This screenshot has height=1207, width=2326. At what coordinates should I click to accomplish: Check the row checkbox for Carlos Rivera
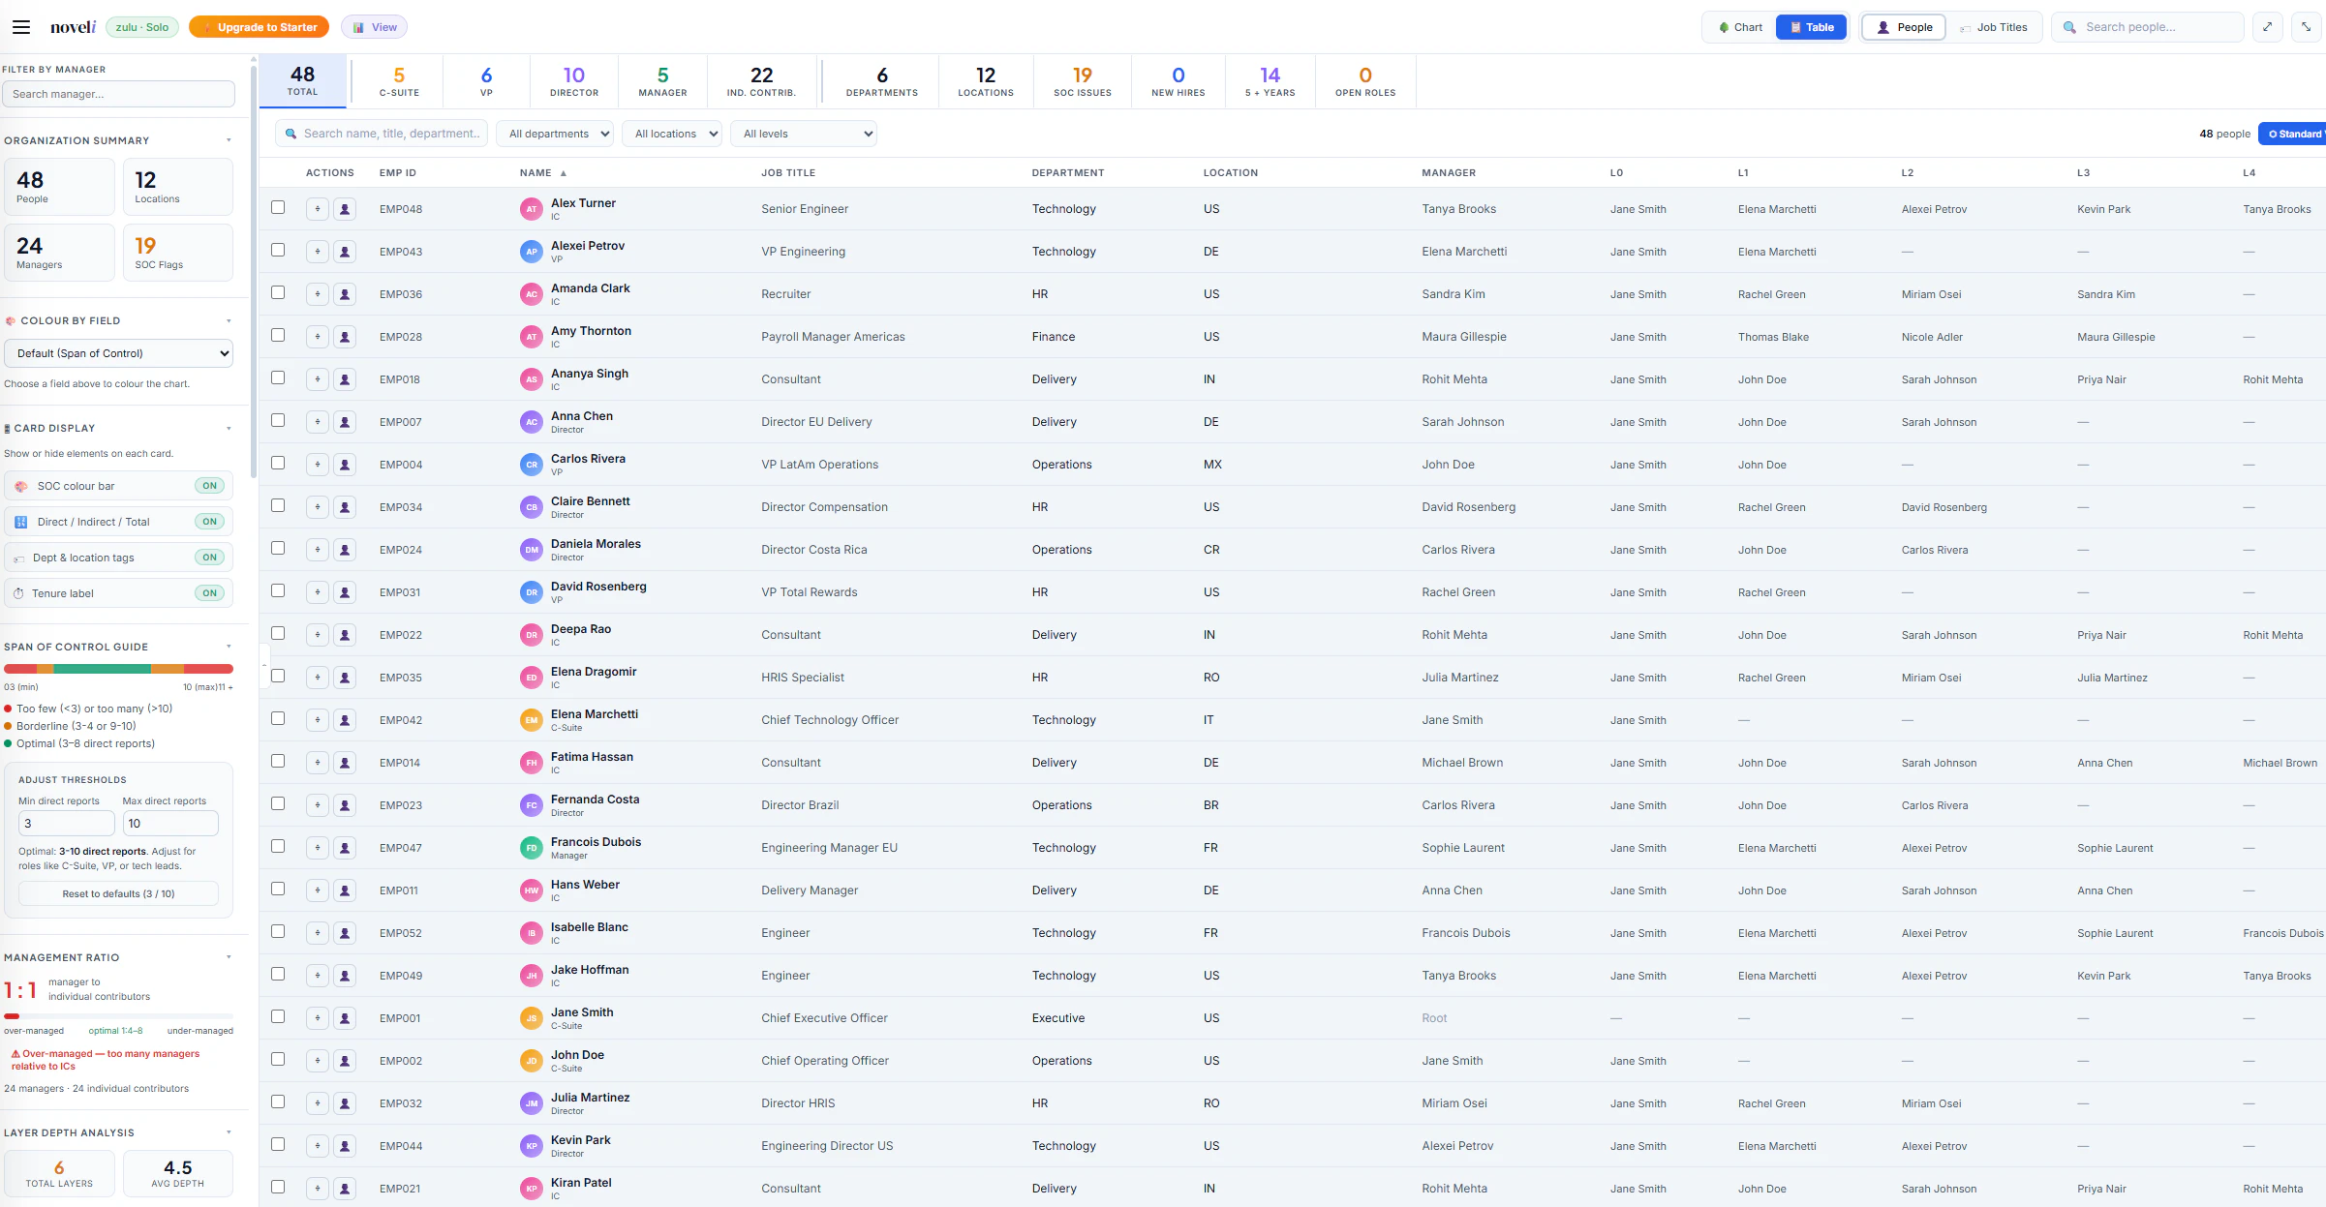[x=278, y=463]
